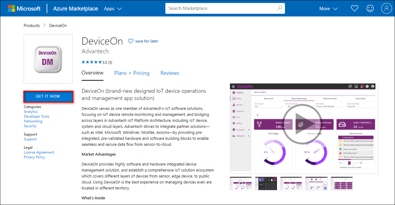Viewport: 395px width, 205px height.
Task: Open the Developer Tools category link
Action: click(36, 116)
